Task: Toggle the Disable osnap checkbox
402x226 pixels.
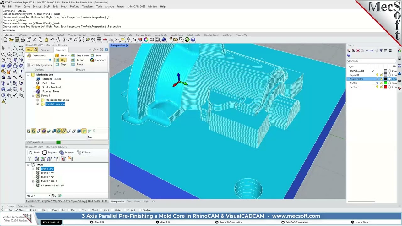Action: [x=140, y=210]
